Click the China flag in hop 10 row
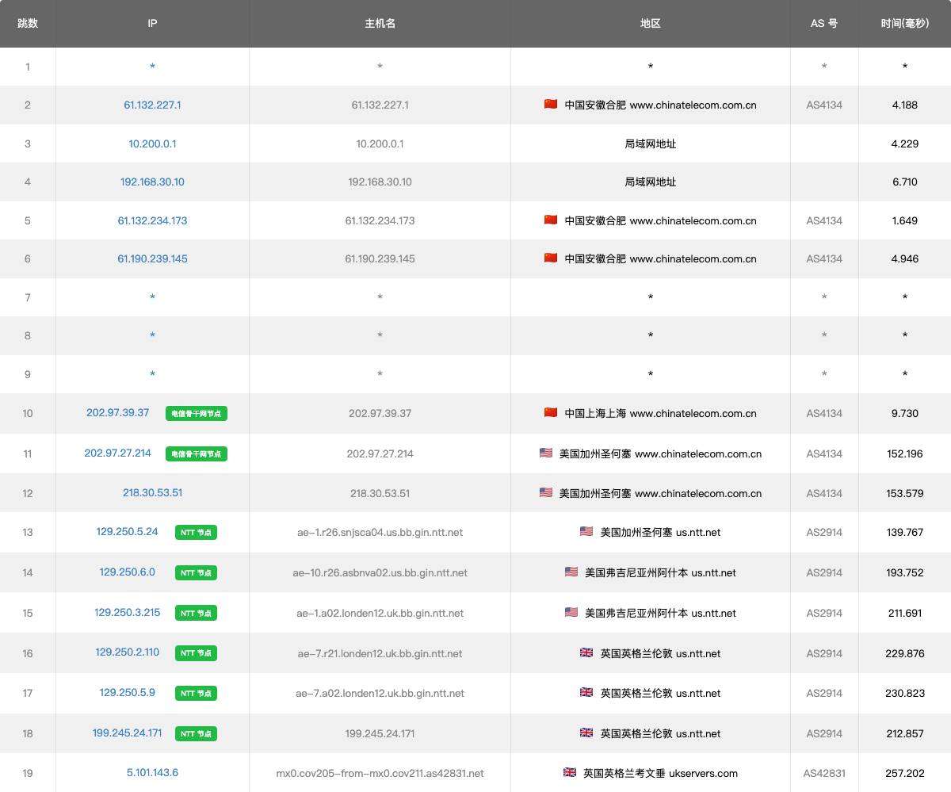 tap(551, 413)
